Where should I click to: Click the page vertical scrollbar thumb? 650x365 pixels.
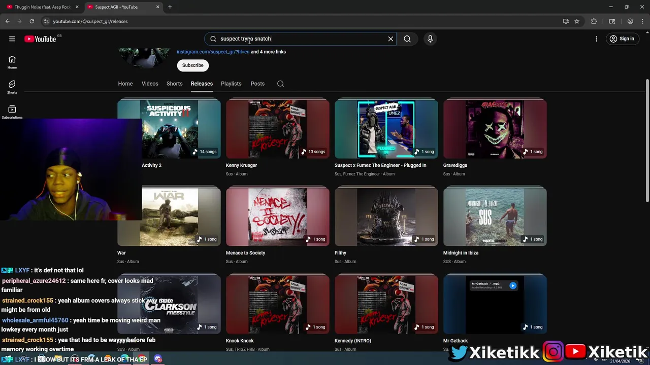647,140
